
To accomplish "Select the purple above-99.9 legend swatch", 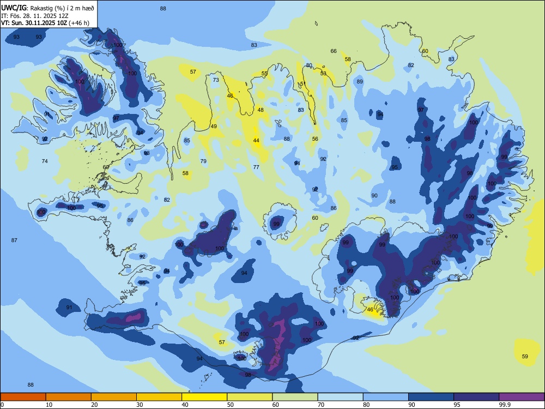I will [522, 397].
